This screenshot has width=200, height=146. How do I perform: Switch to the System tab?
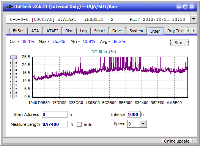click(136, 31)
